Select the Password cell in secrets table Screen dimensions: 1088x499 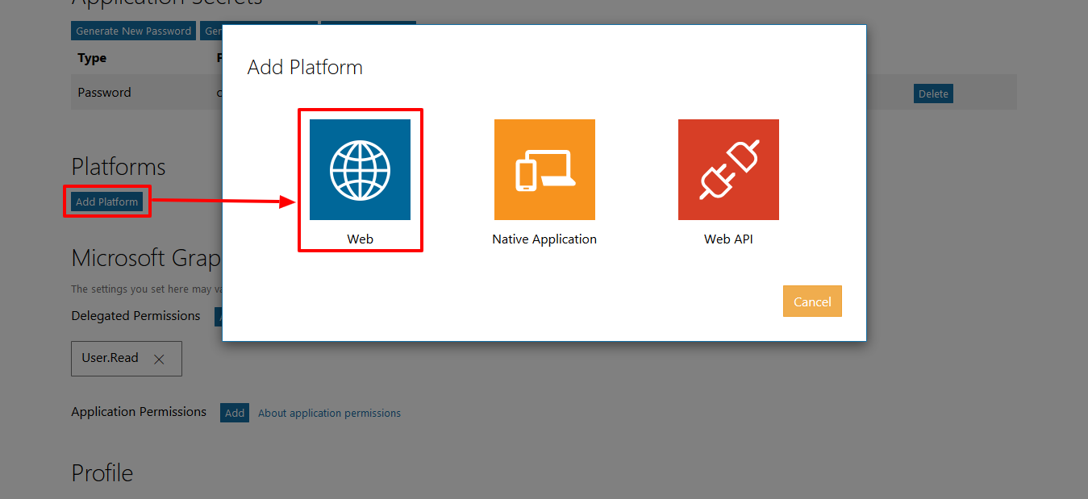[104, 93]
